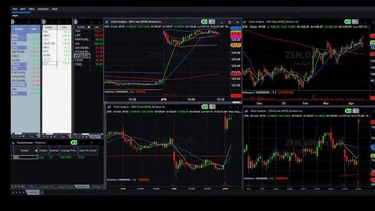The width and height of the screenshot is (375, 211).
Task: Toggle gray interval link on 60 min chart
Action: tap(356, 111)
